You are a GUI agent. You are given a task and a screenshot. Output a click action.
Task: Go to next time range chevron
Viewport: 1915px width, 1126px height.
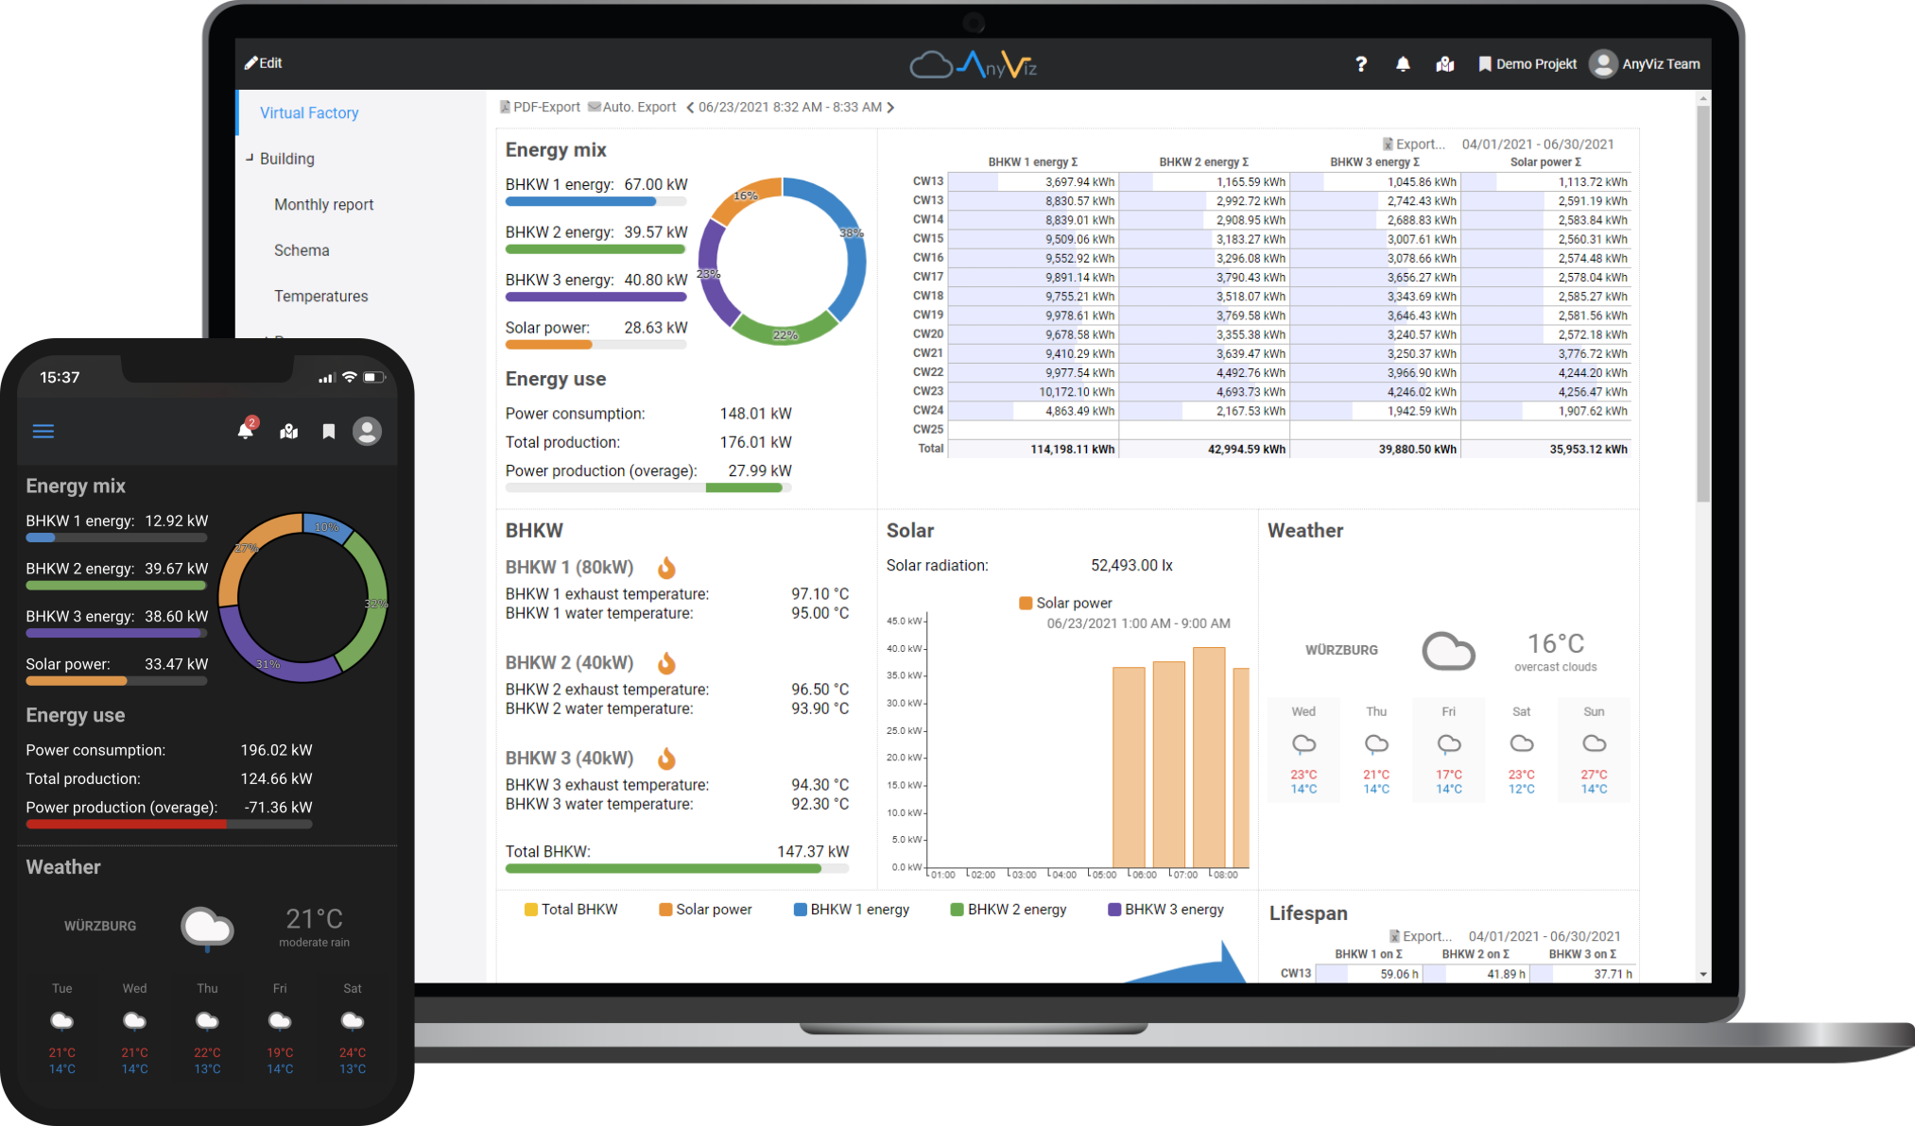point(890,108)
